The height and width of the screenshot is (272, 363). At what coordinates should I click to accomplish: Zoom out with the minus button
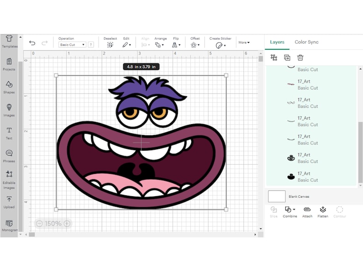click(39, 224)
